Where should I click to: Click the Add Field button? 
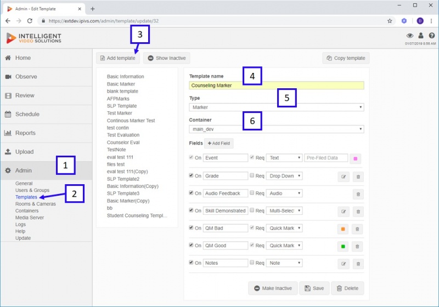(218, 143)
